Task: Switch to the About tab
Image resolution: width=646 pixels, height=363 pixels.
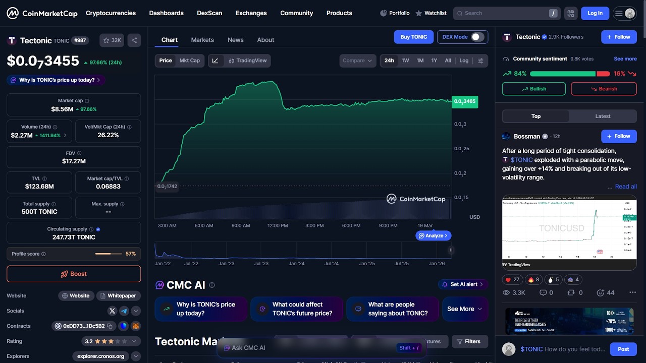Action: [x=265, y=40]
